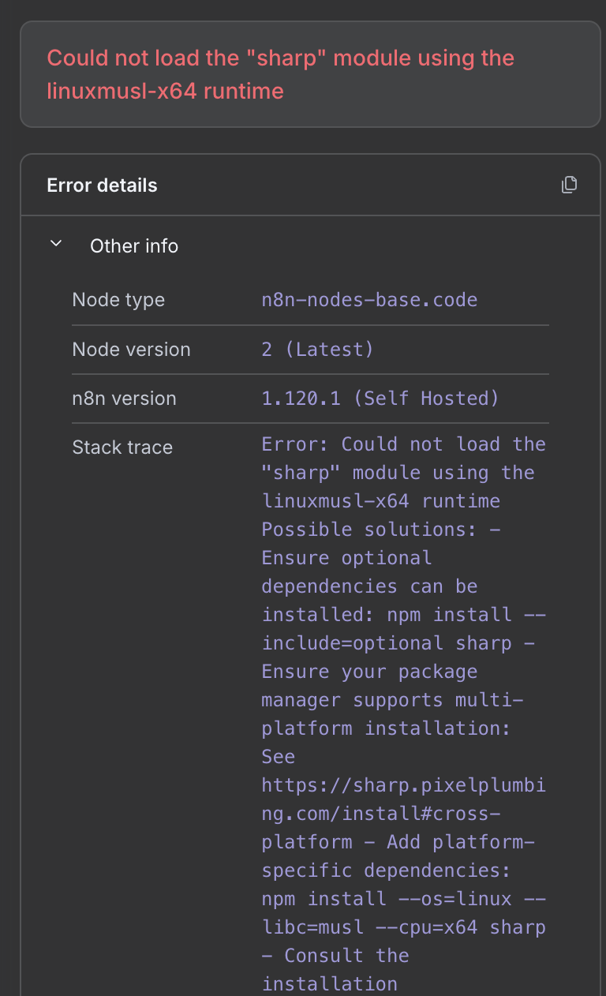
Task: Click the Node version label
Action: 131,349
